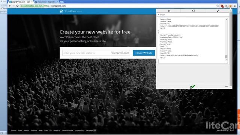Click the "Create your new website for free" heading

pos(95,32)
